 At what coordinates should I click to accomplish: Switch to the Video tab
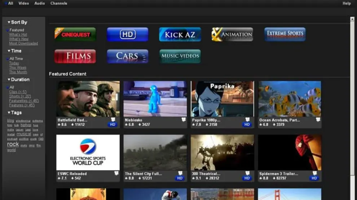(x=23, y=3)
